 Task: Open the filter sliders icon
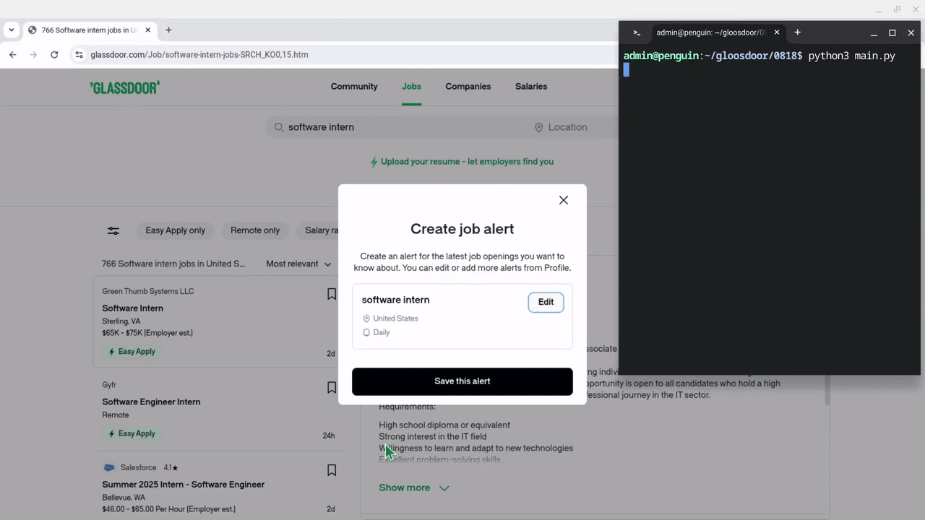pos(113,231)
